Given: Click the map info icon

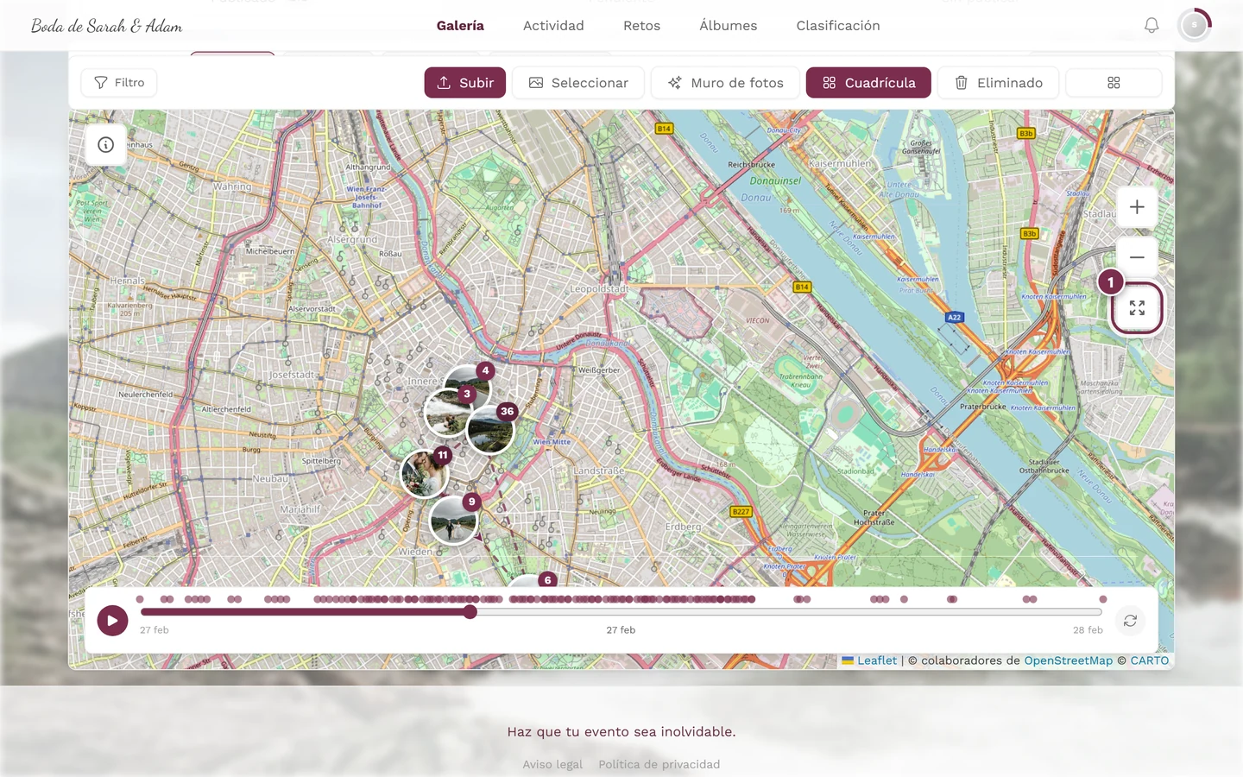Looking at the screenshot, I should 106,145.
